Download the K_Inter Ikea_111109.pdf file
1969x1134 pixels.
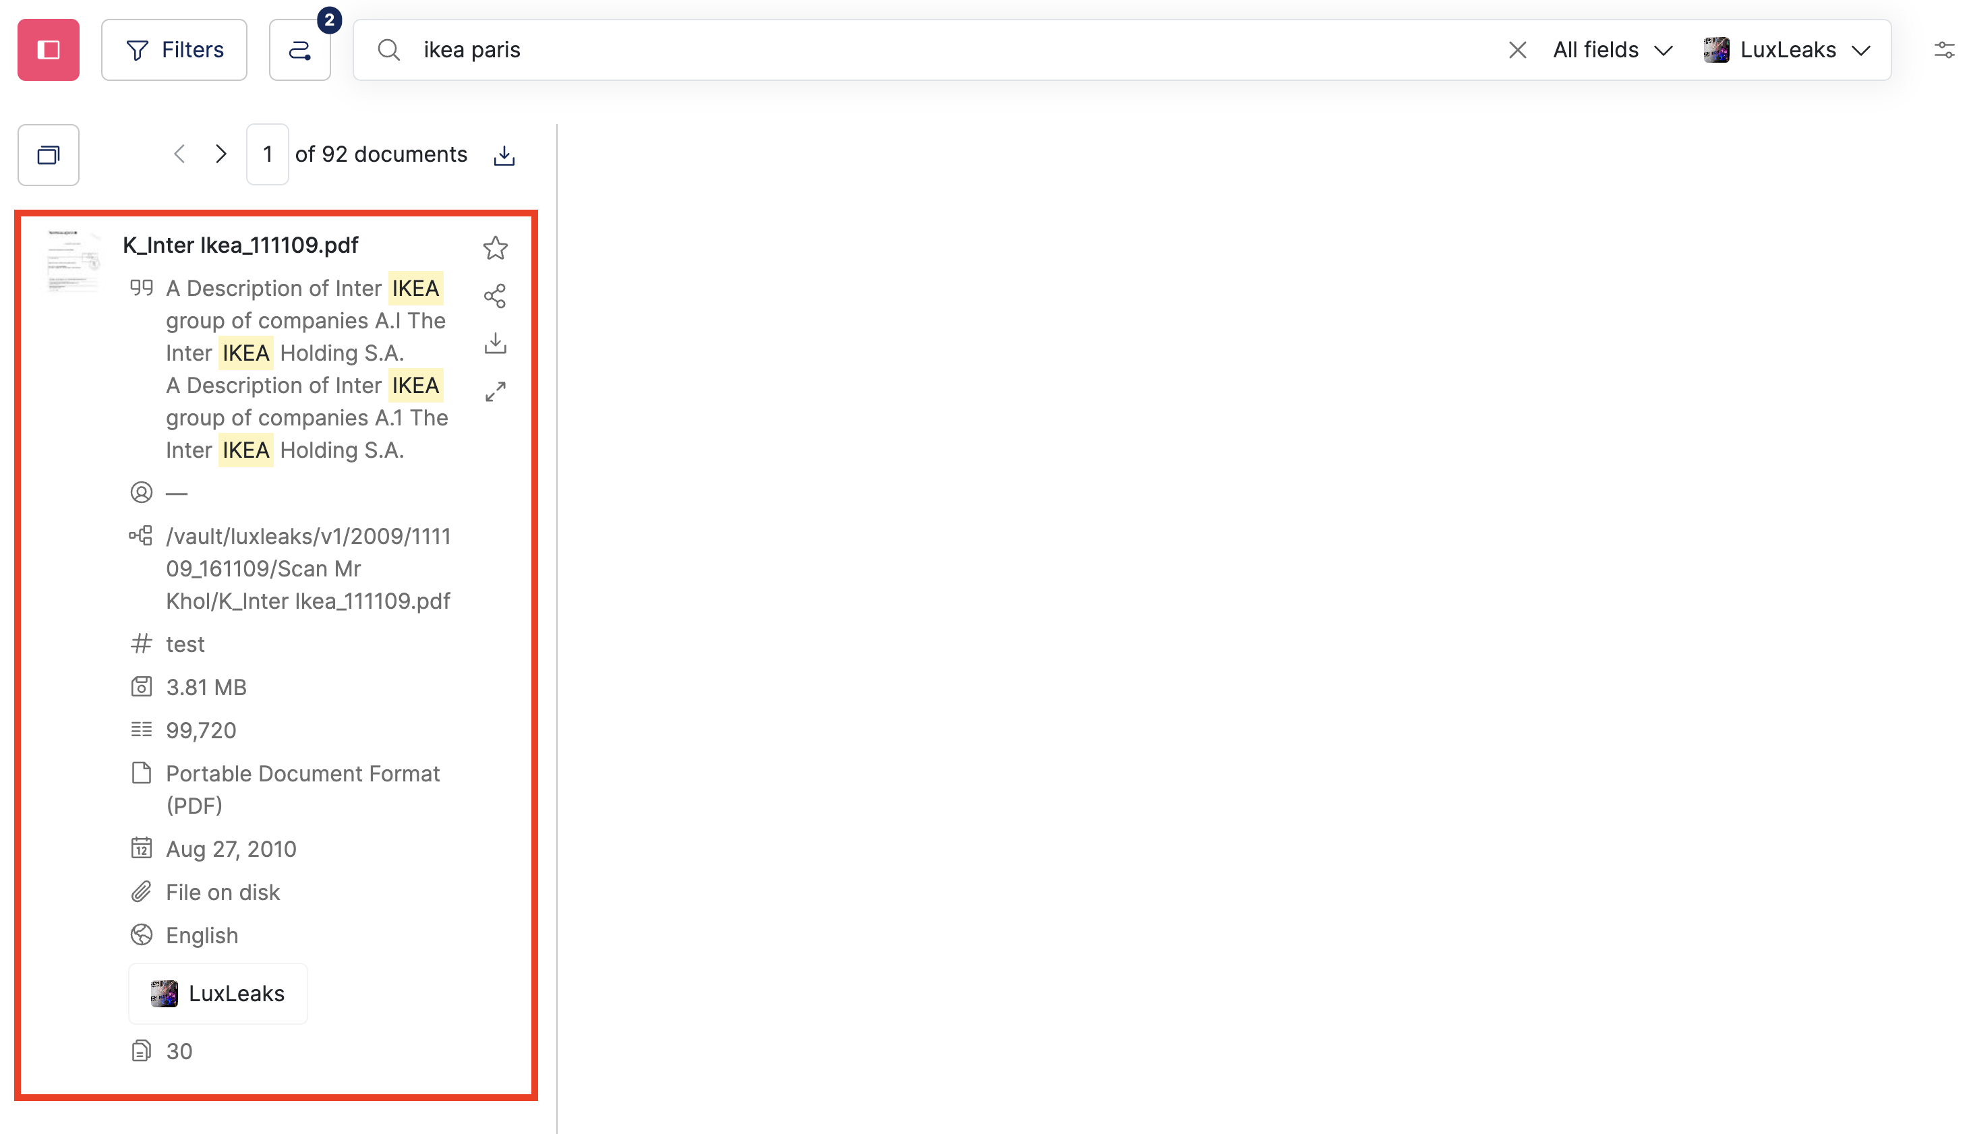tap(496, 342)
